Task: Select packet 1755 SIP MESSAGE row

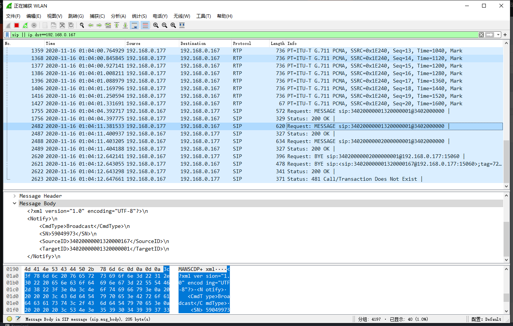Action: [x=253, y=111]
